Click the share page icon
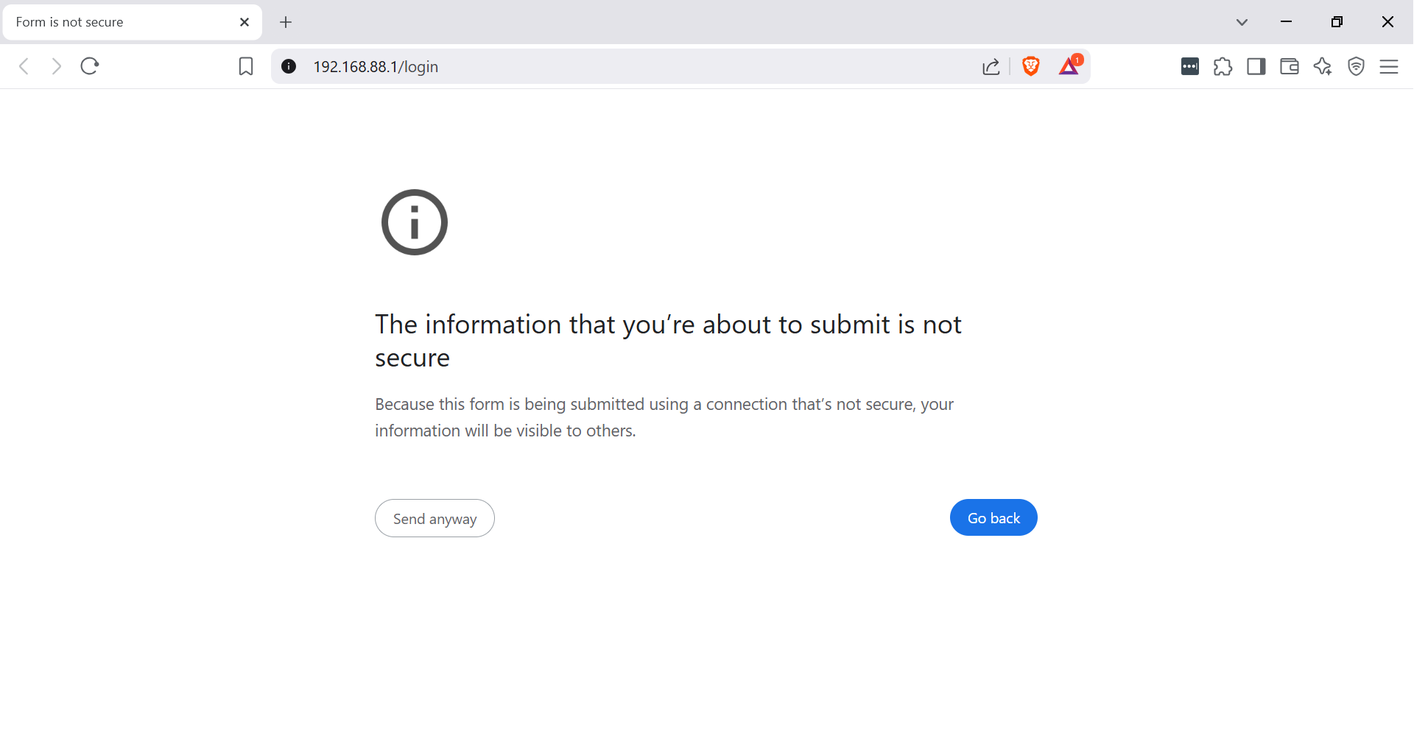1414x747 pixels. [x=991, y=66]
